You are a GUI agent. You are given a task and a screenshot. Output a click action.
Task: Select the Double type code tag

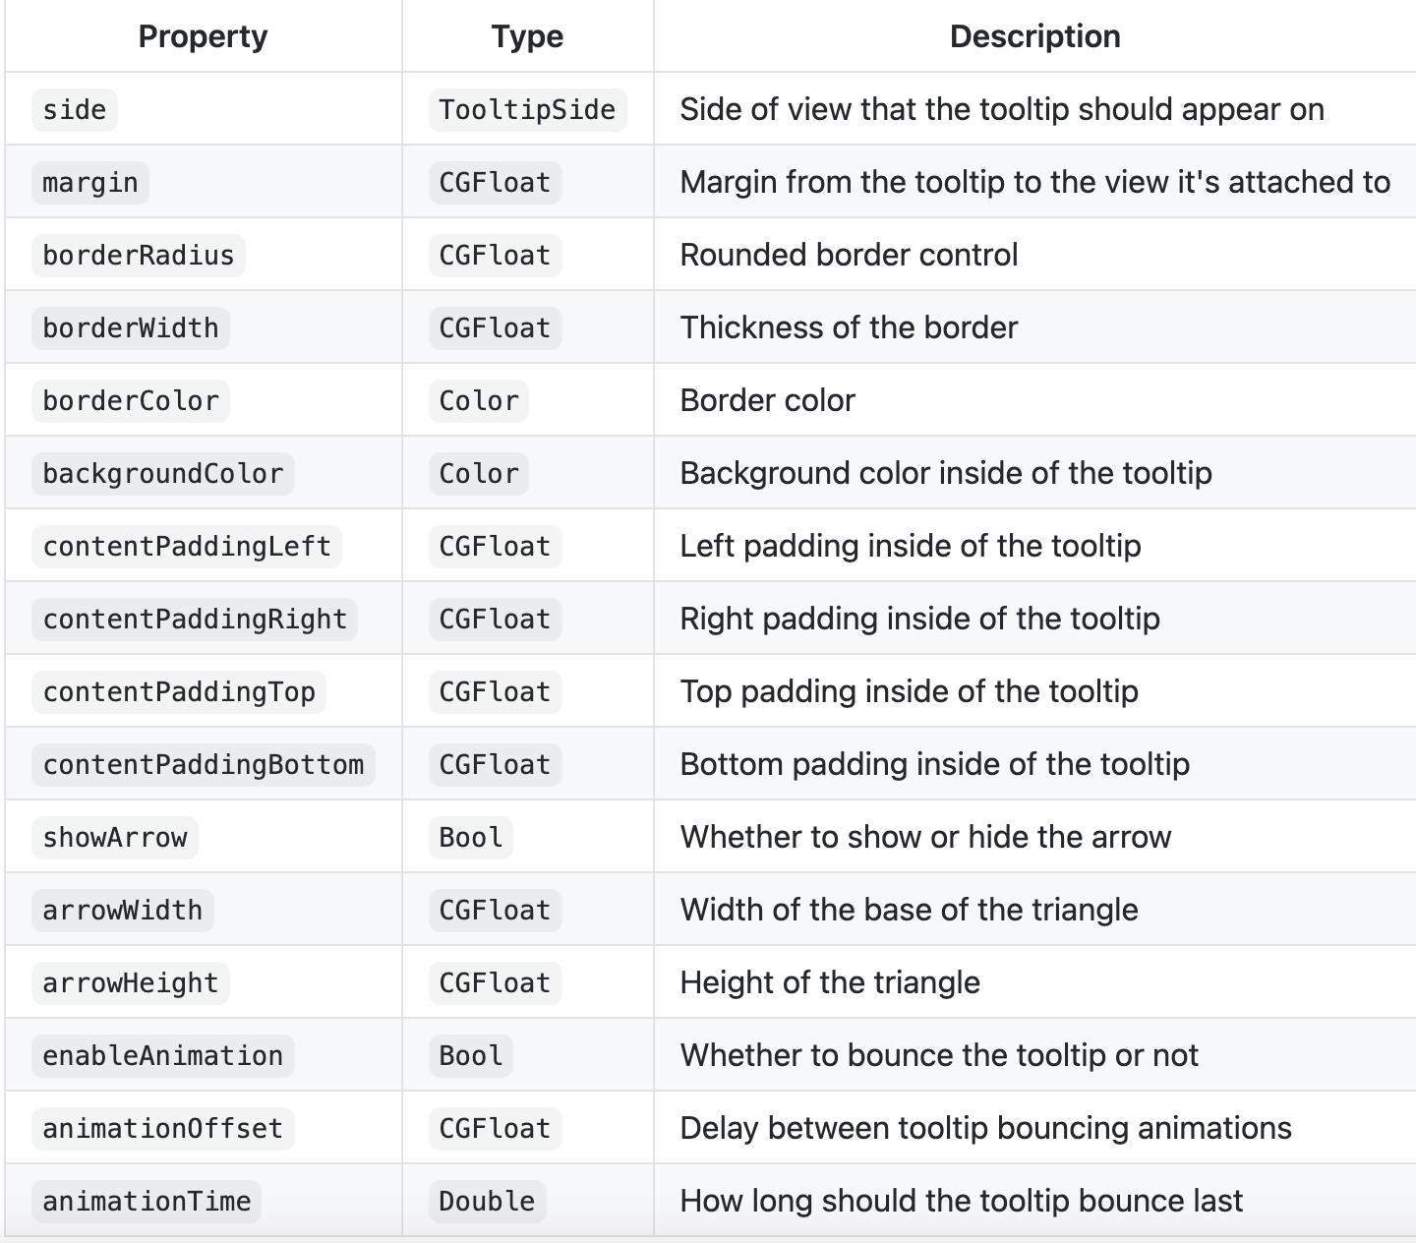coord(487,1201)
